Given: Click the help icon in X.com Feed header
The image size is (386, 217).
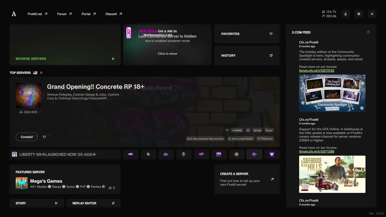Looking at the screenshot, I should tap(368, 32).
